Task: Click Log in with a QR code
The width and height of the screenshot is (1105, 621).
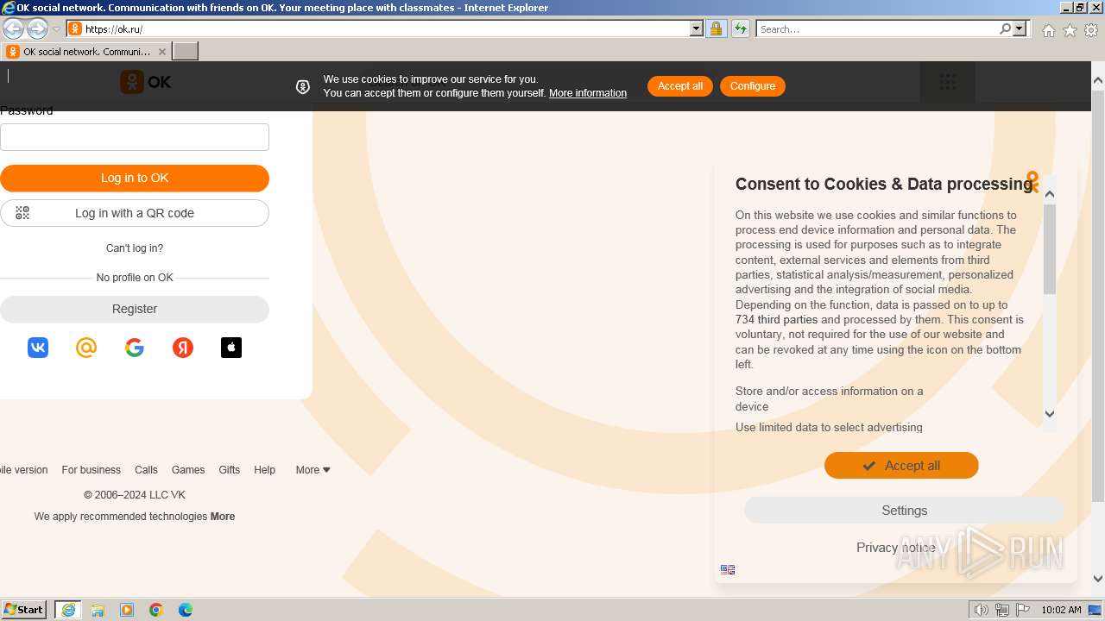Action: click(x=135, y=213)
